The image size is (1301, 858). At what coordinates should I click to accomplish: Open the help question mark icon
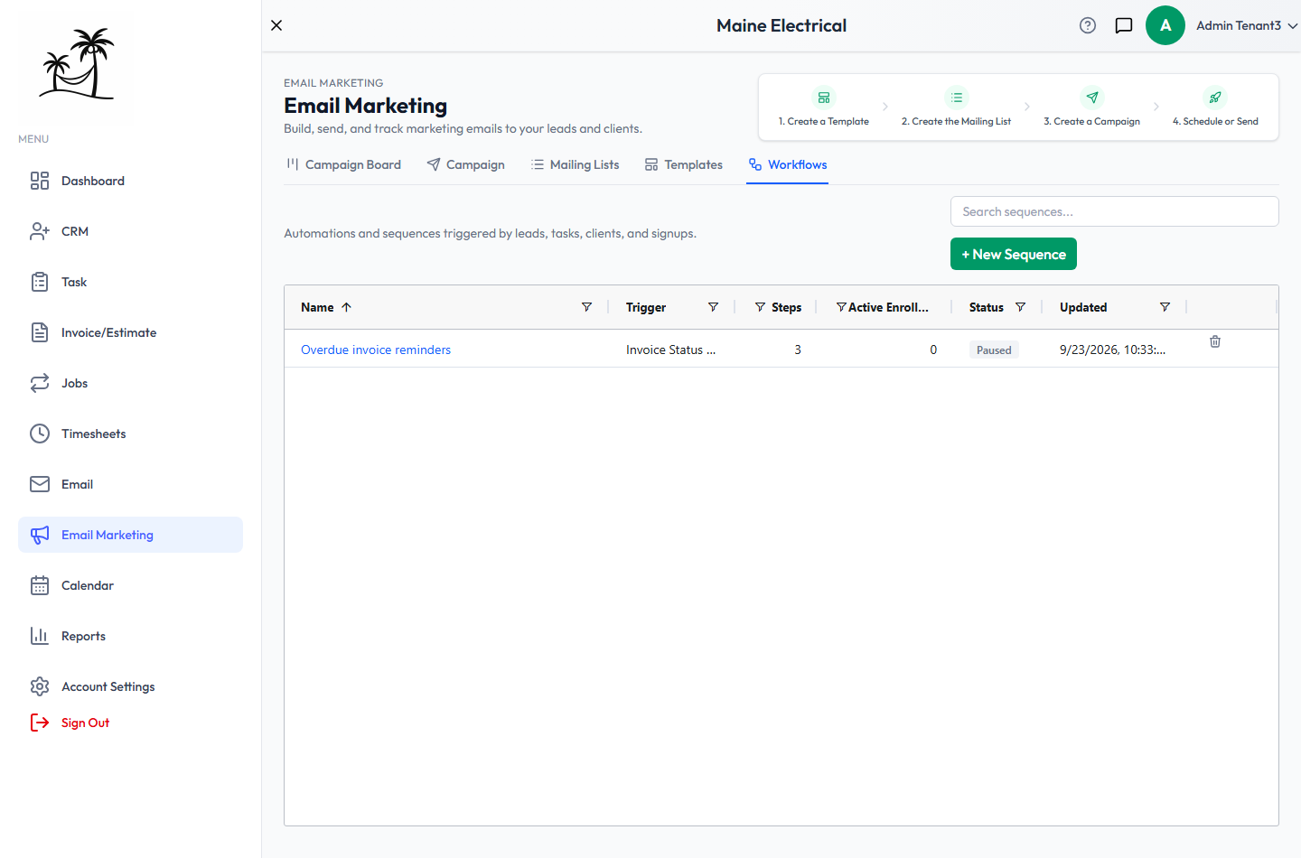coord(1088,25)
